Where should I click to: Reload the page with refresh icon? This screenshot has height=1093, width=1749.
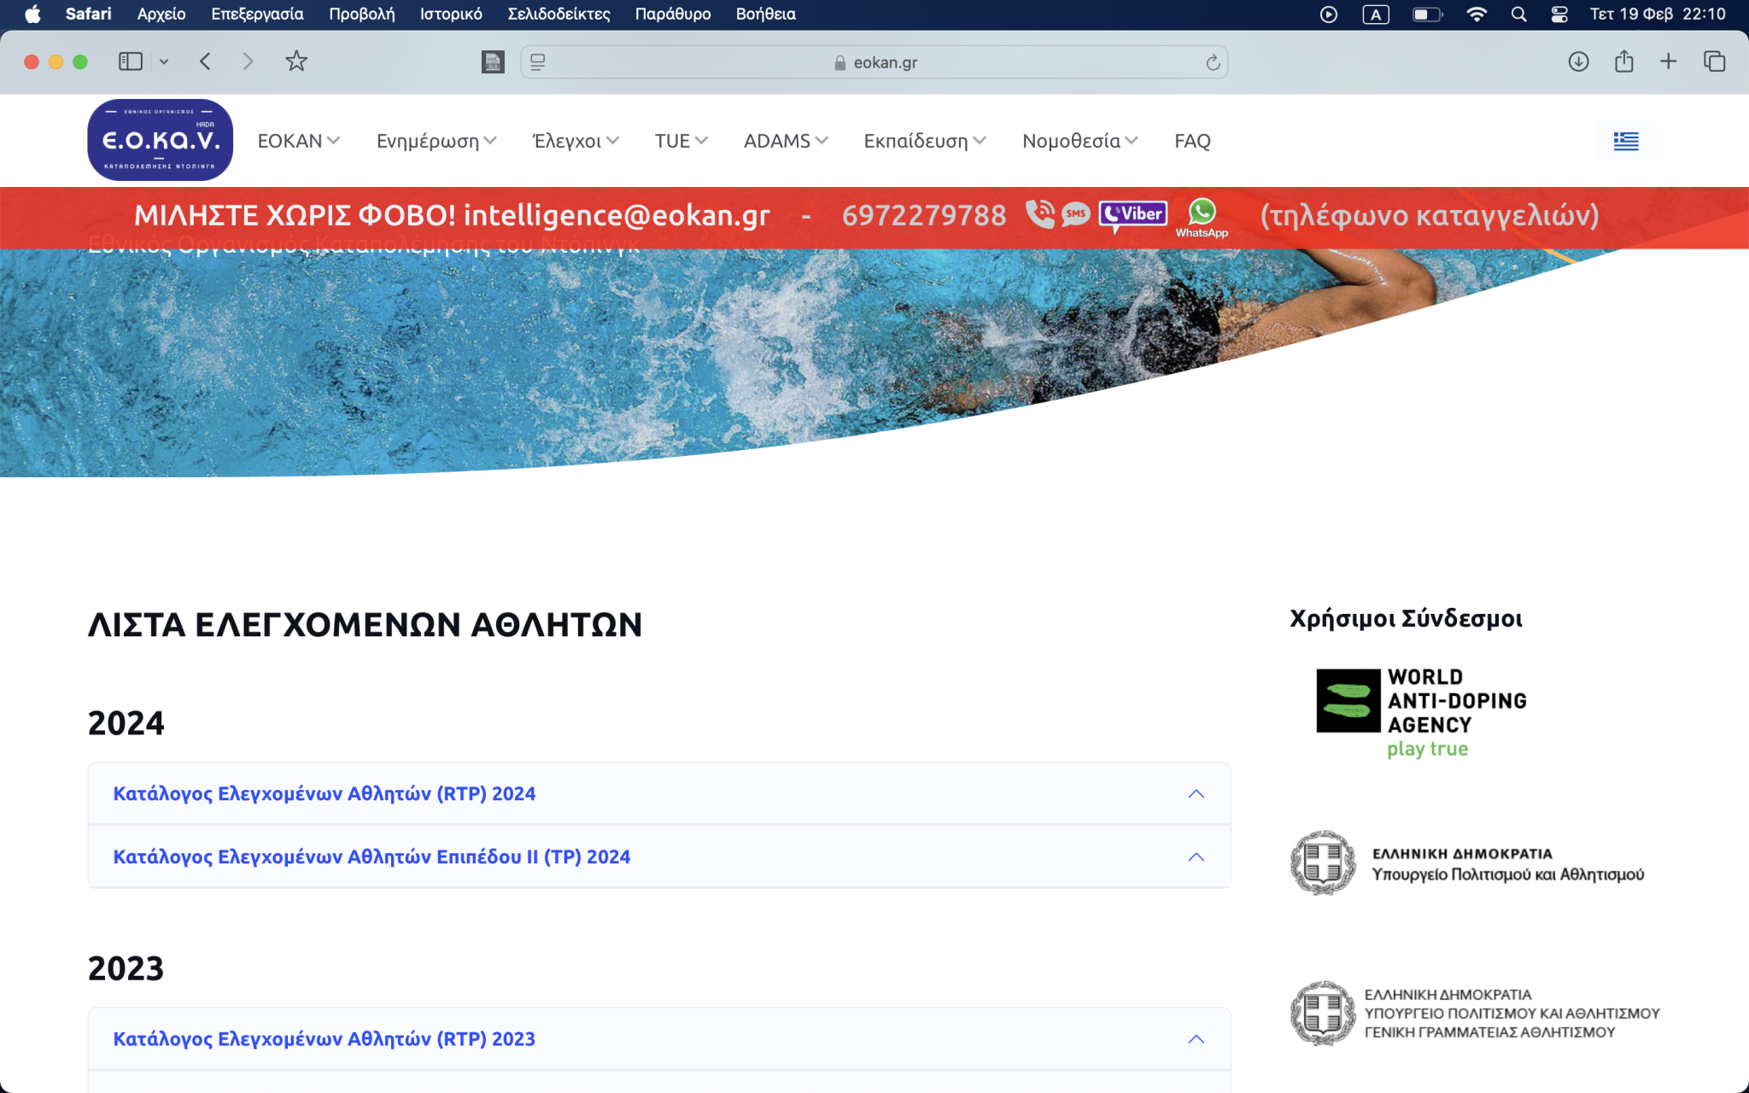point(1213,62)
